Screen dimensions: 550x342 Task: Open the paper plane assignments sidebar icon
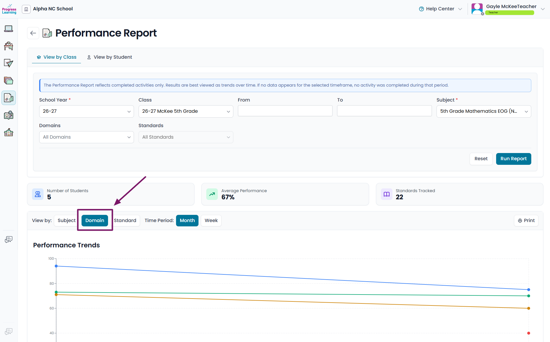pyautogui.click(x=9, y=63)
